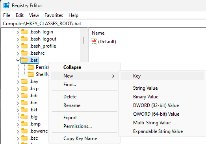Create a new Key from the submenu

tap(162, 76)
